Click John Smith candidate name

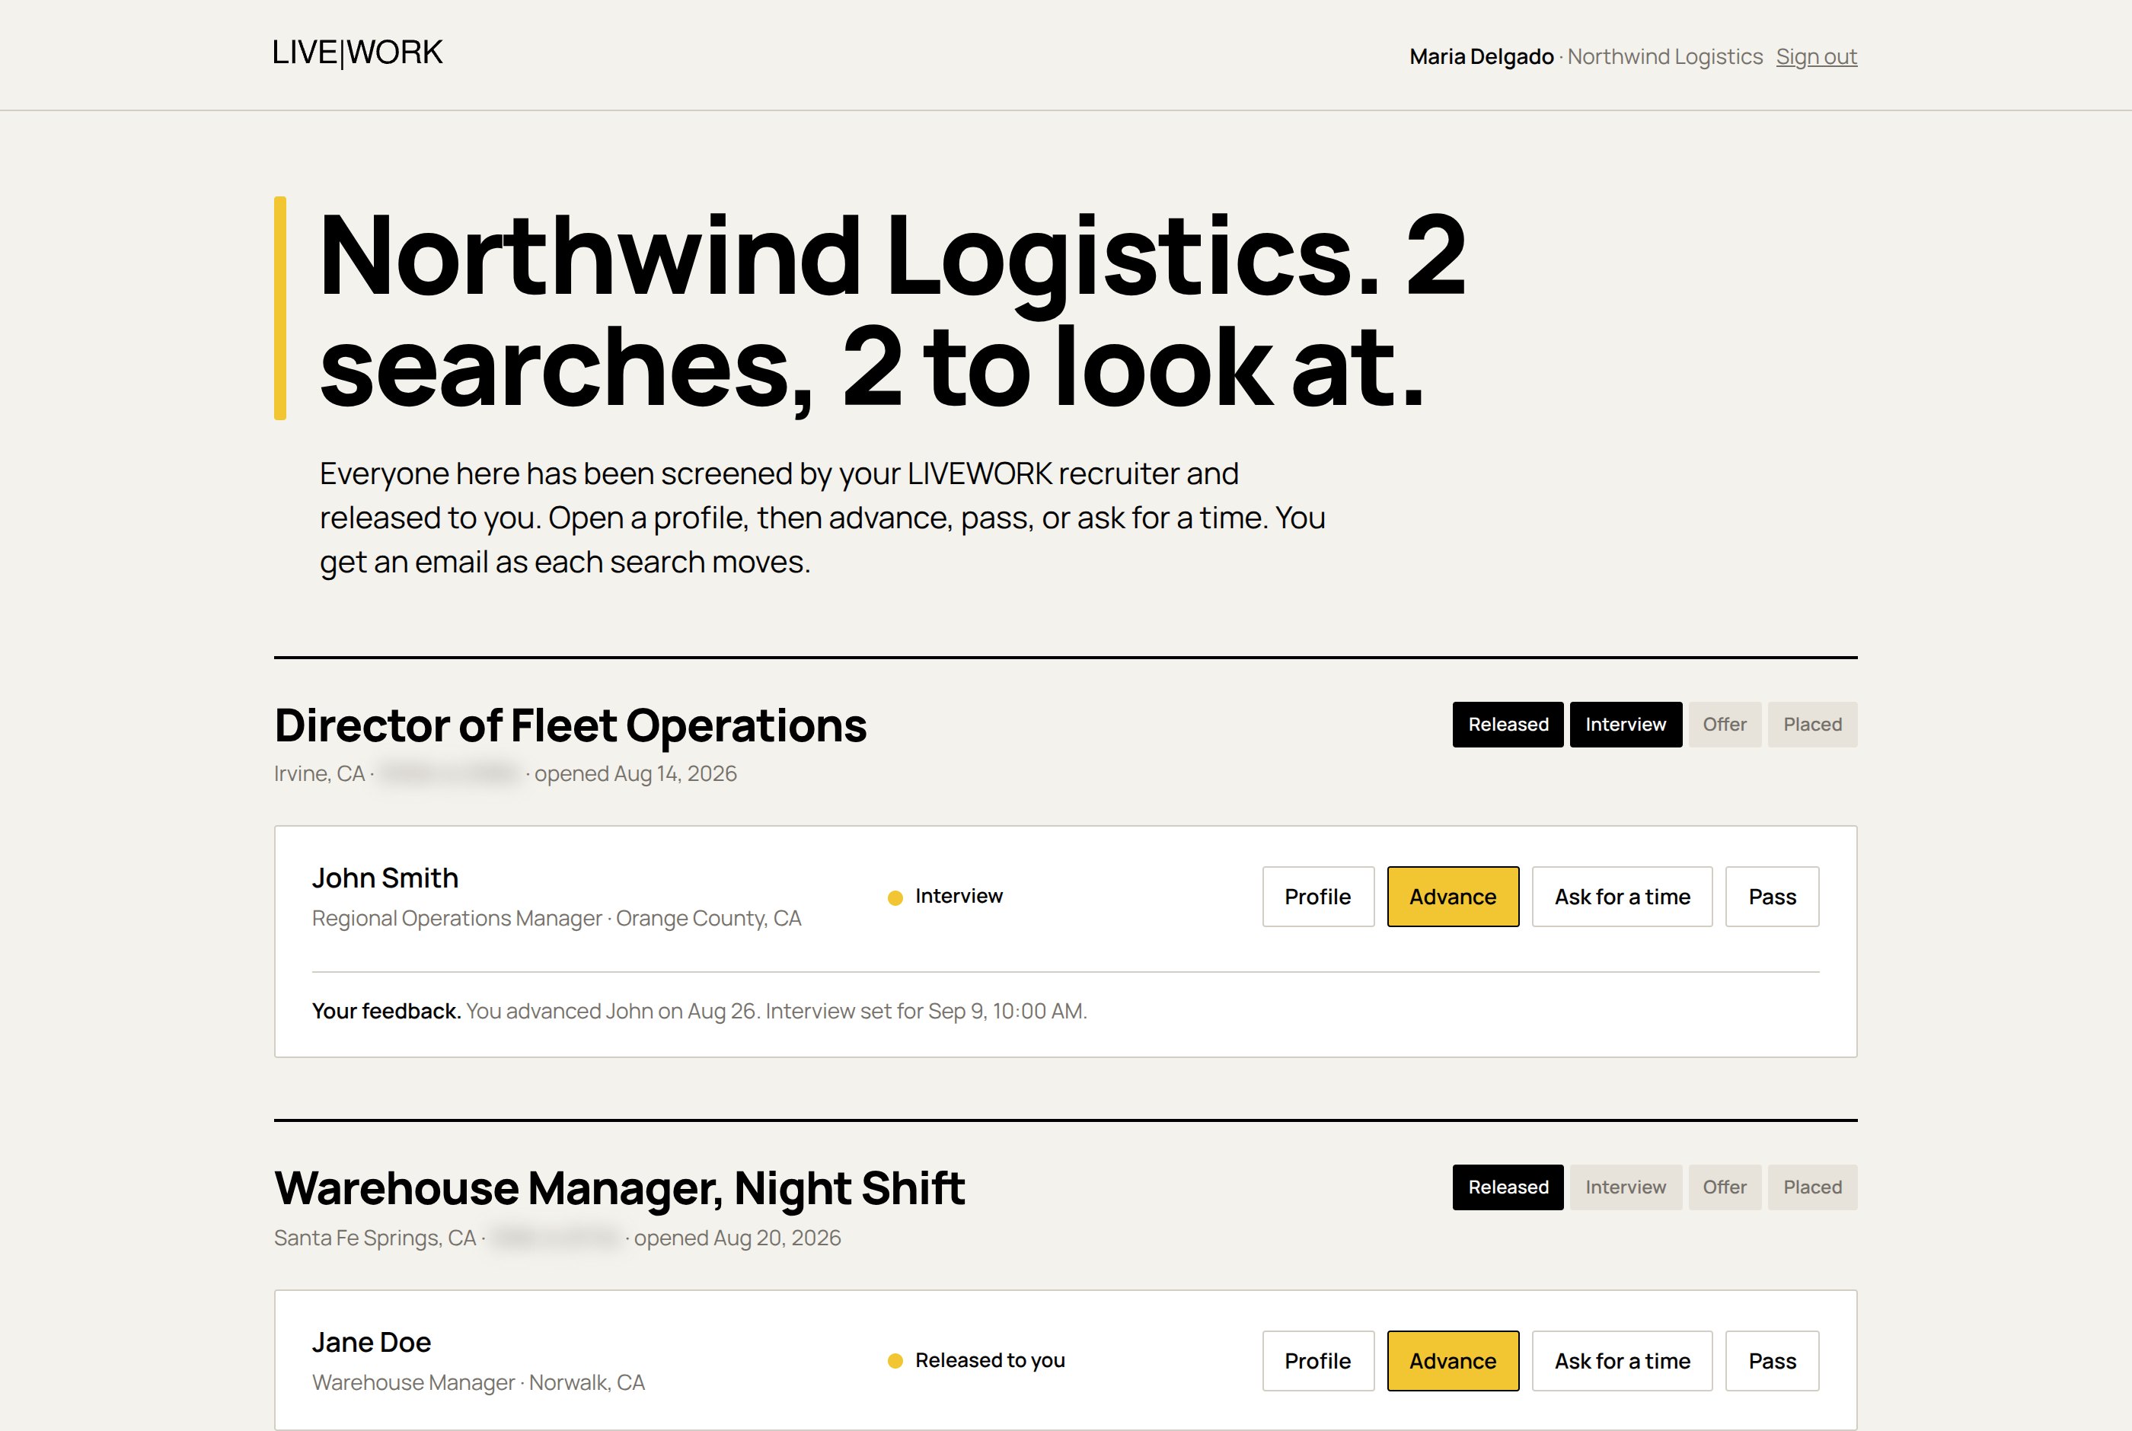coord(385,878)
